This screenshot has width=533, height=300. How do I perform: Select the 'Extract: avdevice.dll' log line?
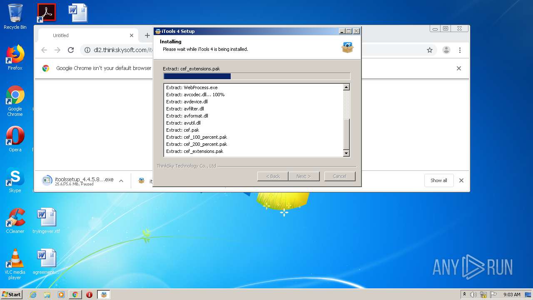[x=187, y=102]
